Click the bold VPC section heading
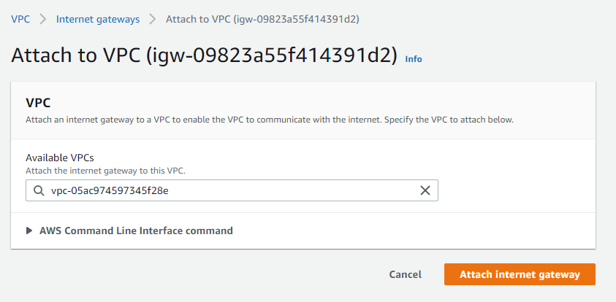616x302 pixels. pos(38,103)
